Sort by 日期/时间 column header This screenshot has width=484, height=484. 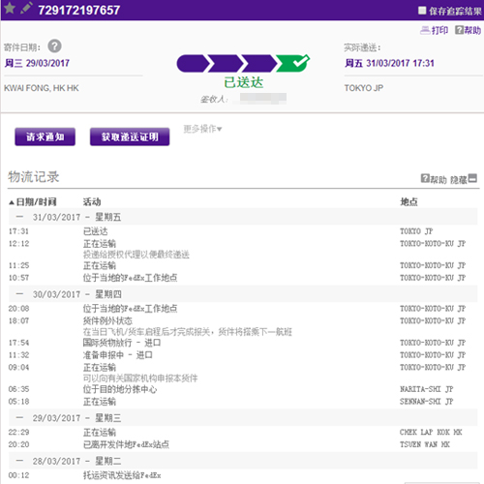point(32,202)
